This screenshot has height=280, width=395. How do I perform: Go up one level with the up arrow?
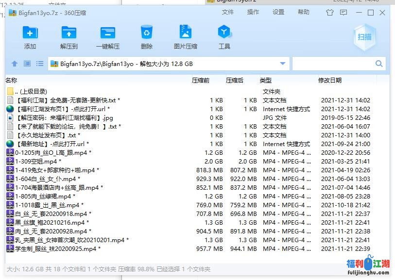pyautogui.click(x=15, y=64)
